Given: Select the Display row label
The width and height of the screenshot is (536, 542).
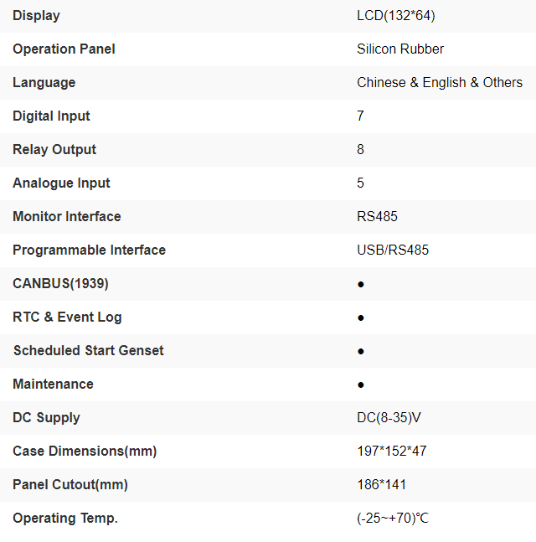Looking at the screenshot, I should pyautogui.click(x=36, y=15).
